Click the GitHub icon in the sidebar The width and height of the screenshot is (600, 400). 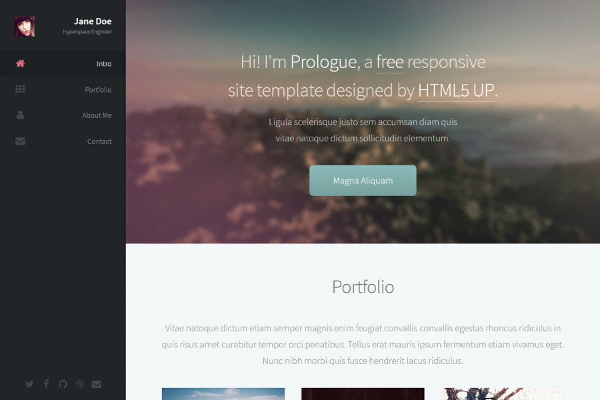[x=63, y=384]
